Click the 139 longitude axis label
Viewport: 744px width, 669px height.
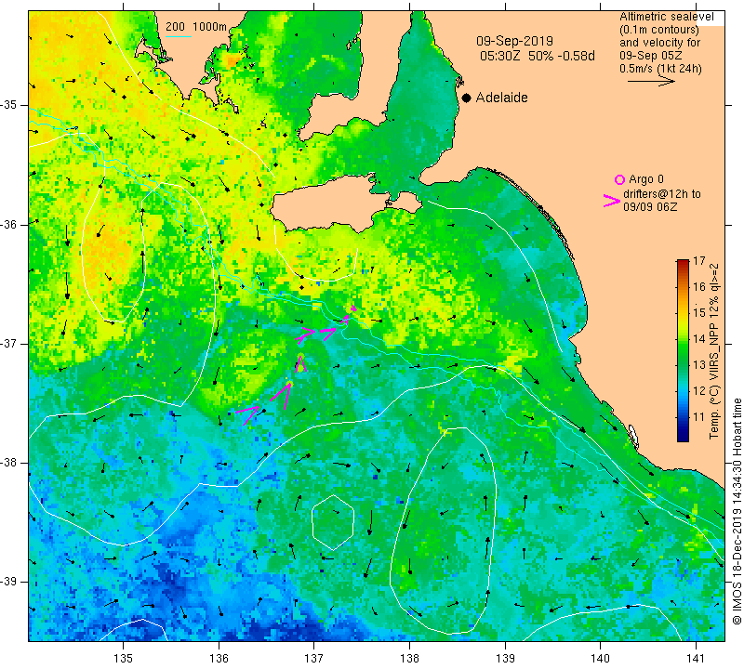(x=505, y=658)
